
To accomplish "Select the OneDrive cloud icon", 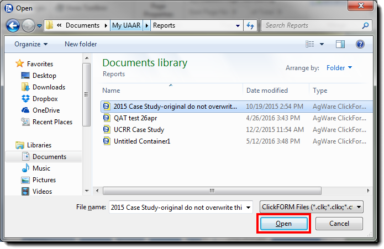I will [25, 110].
